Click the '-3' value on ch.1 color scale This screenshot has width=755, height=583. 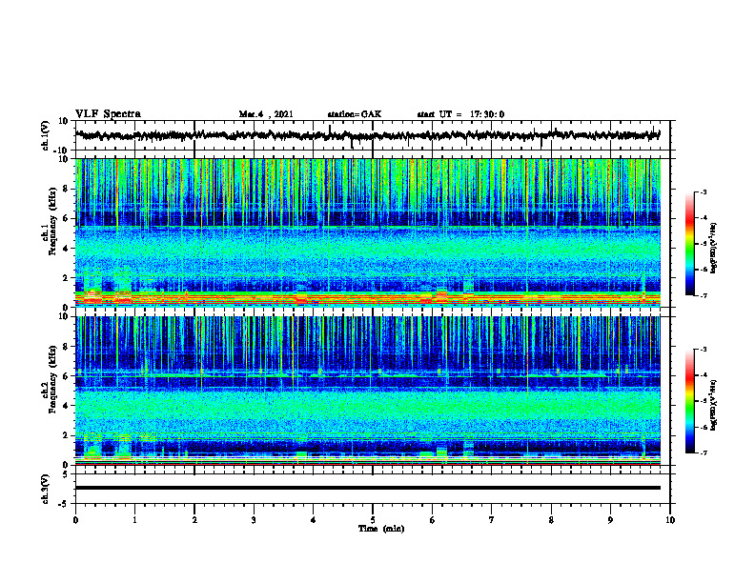tap(703, 192)
